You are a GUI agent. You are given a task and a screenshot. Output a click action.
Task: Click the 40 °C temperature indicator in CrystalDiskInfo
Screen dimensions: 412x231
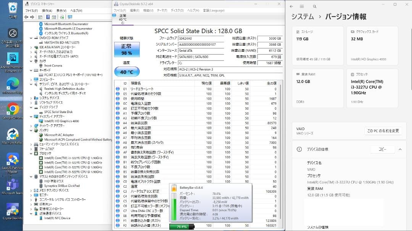[x=127, y=72]
